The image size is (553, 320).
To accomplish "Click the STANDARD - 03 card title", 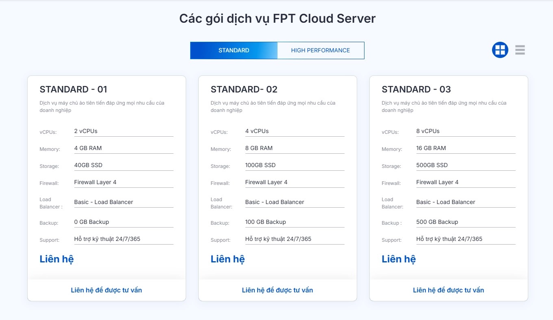I will pyautogui.click(x=416, y=89).
